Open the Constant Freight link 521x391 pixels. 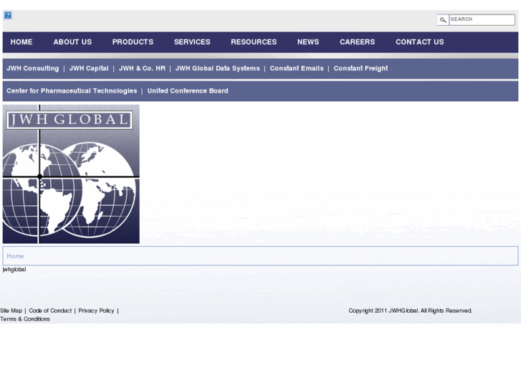click(360, 68)
